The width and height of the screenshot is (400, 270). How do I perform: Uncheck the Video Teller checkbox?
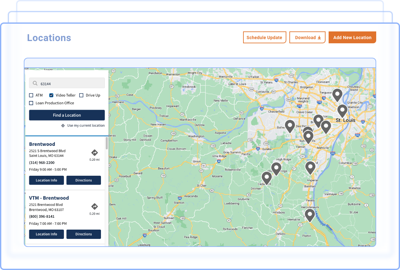pos(51,95)
